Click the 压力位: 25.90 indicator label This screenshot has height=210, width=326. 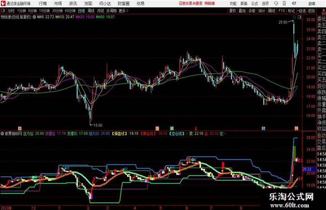[x=33, y=133]
